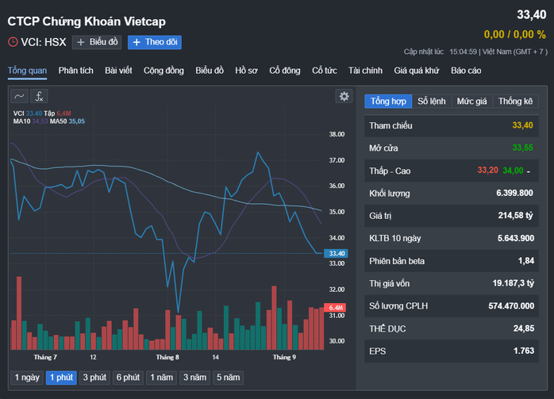The image size is (554, 399).
Task: Show the Thống kê tab
Action: [x=515, y=102]
